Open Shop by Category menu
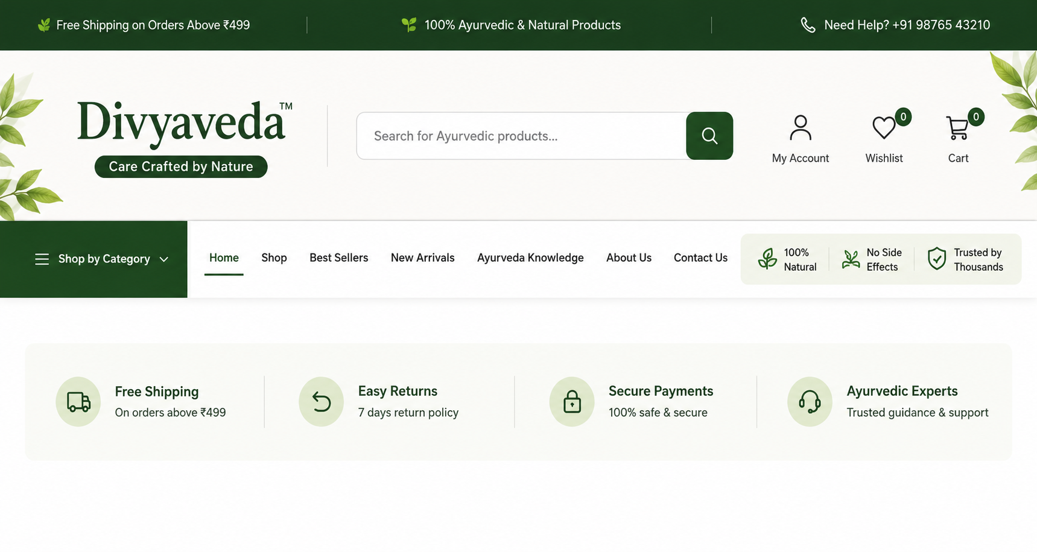 (94, 259)
